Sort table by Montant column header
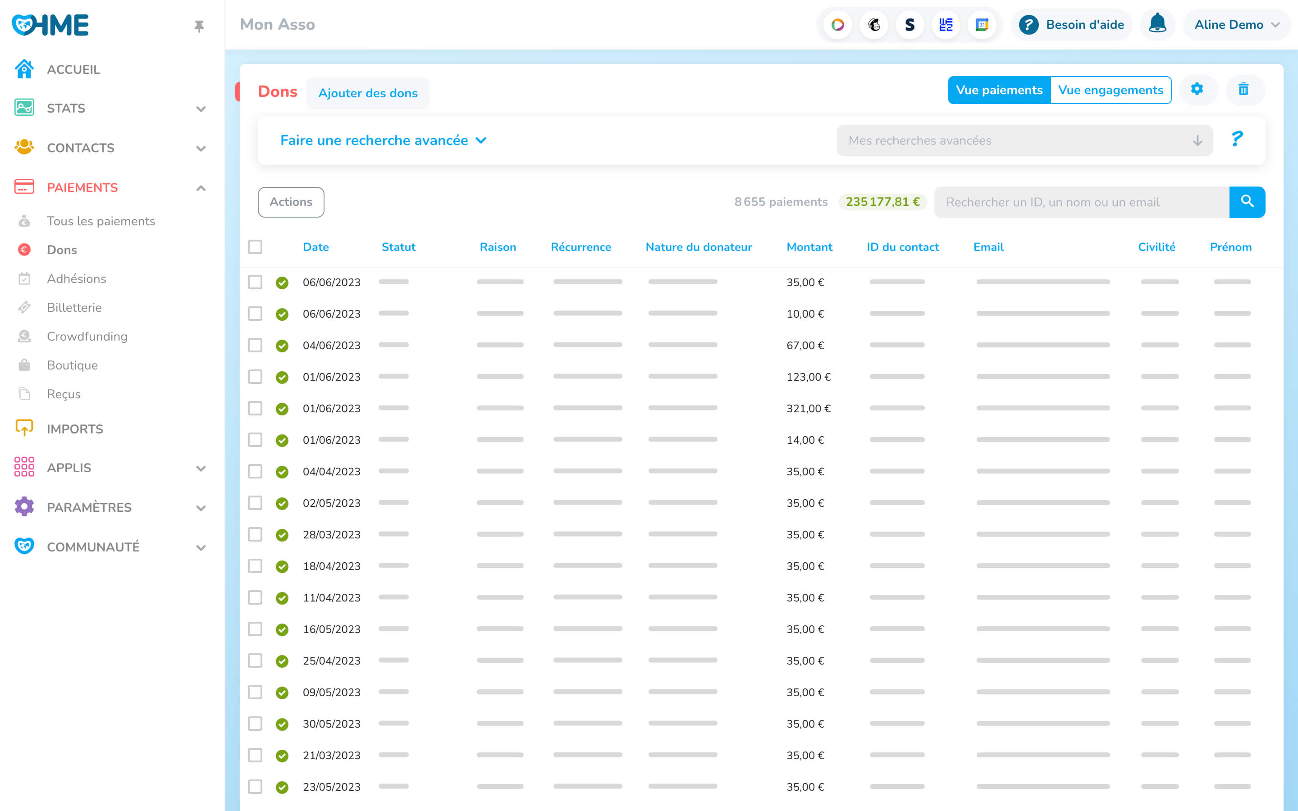The image size is (1298, 811). click(809, 247)
